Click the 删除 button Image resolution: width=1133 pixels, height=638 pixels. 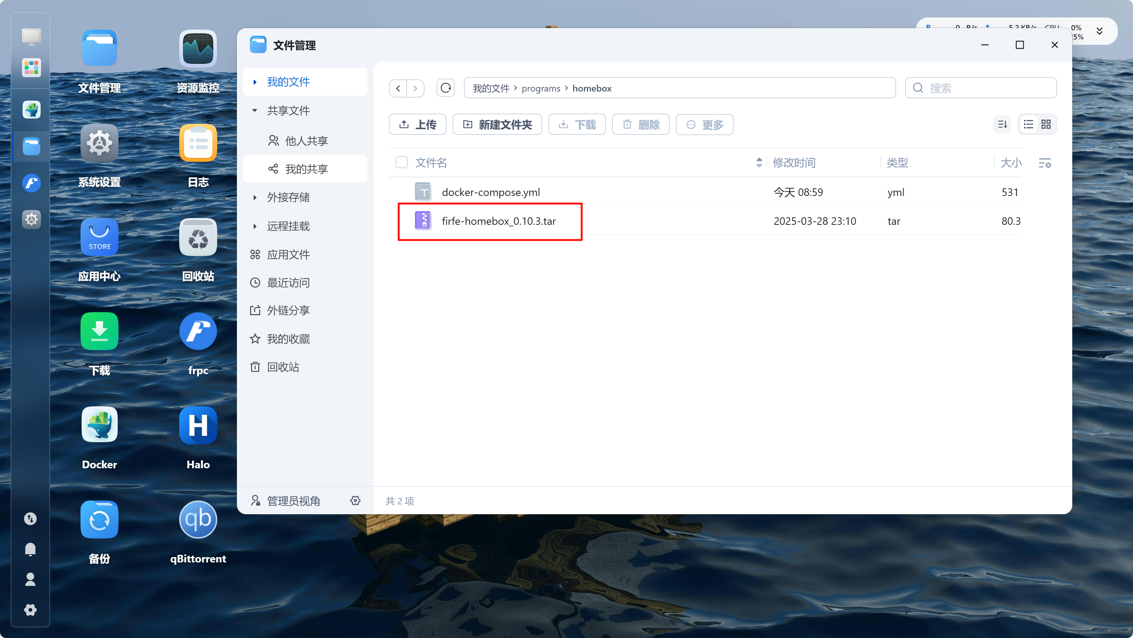click(x=641, y=125)
